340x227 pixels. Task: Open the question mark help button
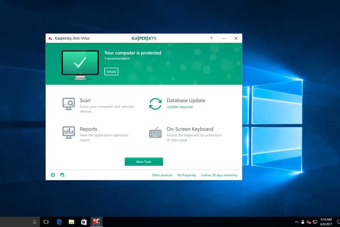(212, 38)
